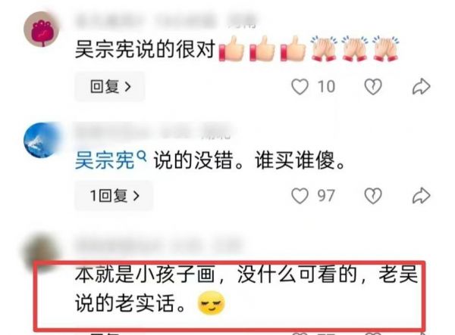Share the "谁买谁傻" comment
455x335 pixels.
[x=421, y=196]
